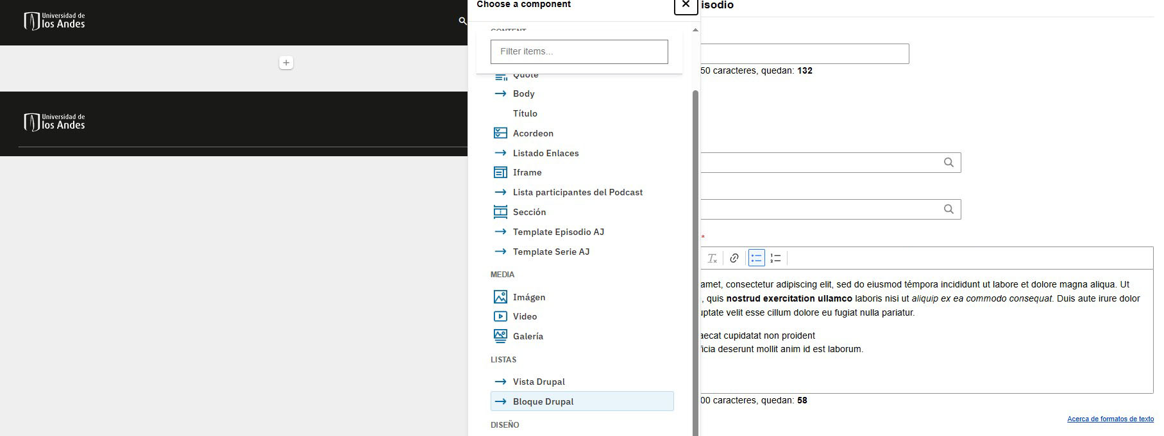Viewport: 1164px width, 436px height.
Task: Choose the Template Episodio AJ label
Action: [x=559, y=232]
